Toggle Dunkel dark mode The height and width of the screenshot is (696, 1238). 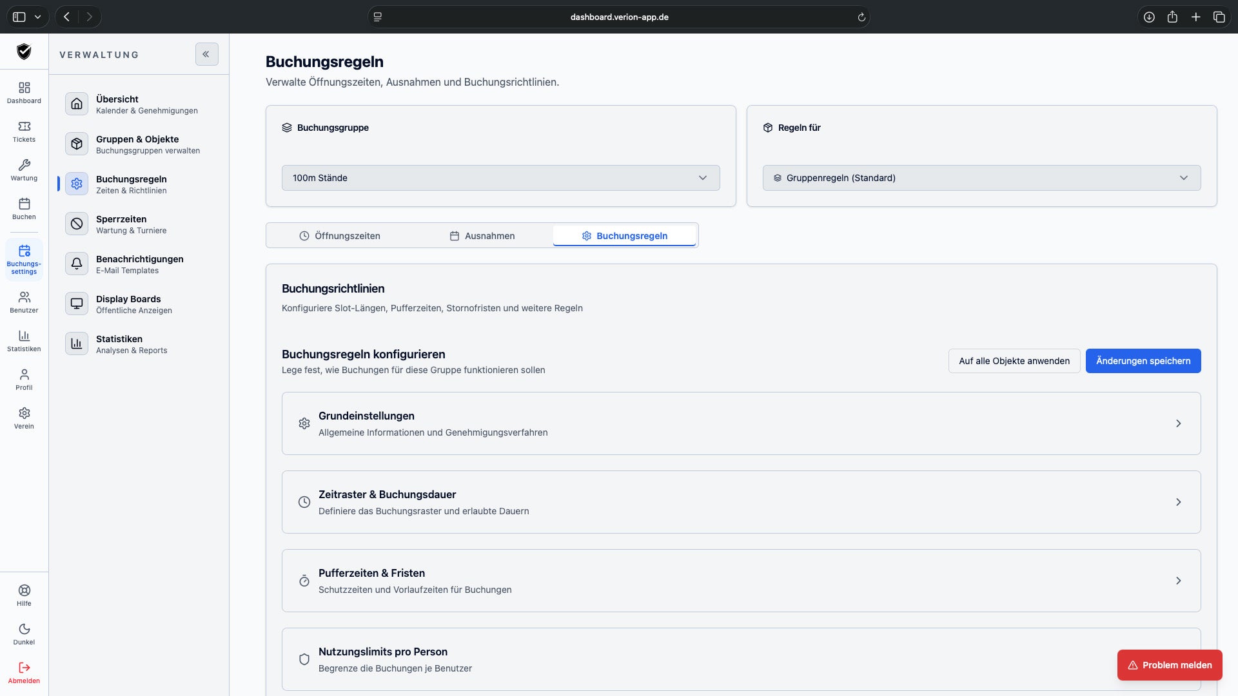(x=24, y=634)
